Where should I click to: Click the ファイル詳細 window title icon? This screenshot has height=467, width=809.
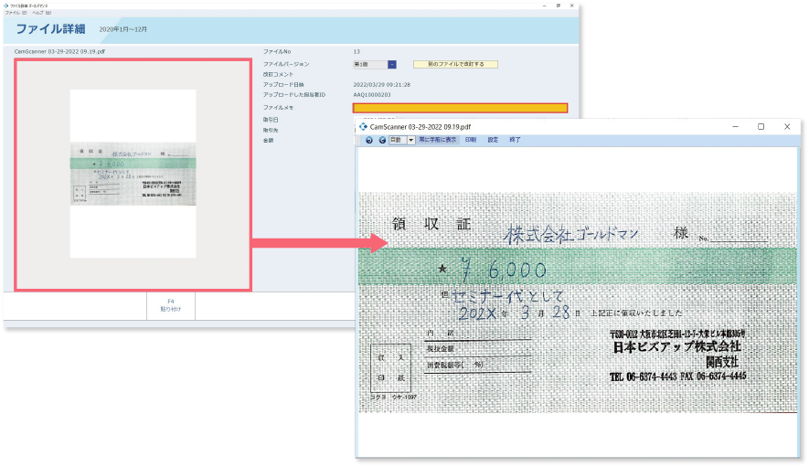6,5
